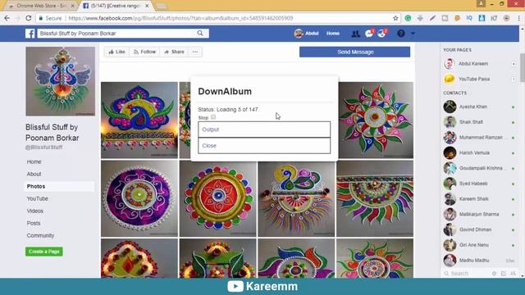
Task: Open chat with Kareem Shaik
Action: point(479,199)
